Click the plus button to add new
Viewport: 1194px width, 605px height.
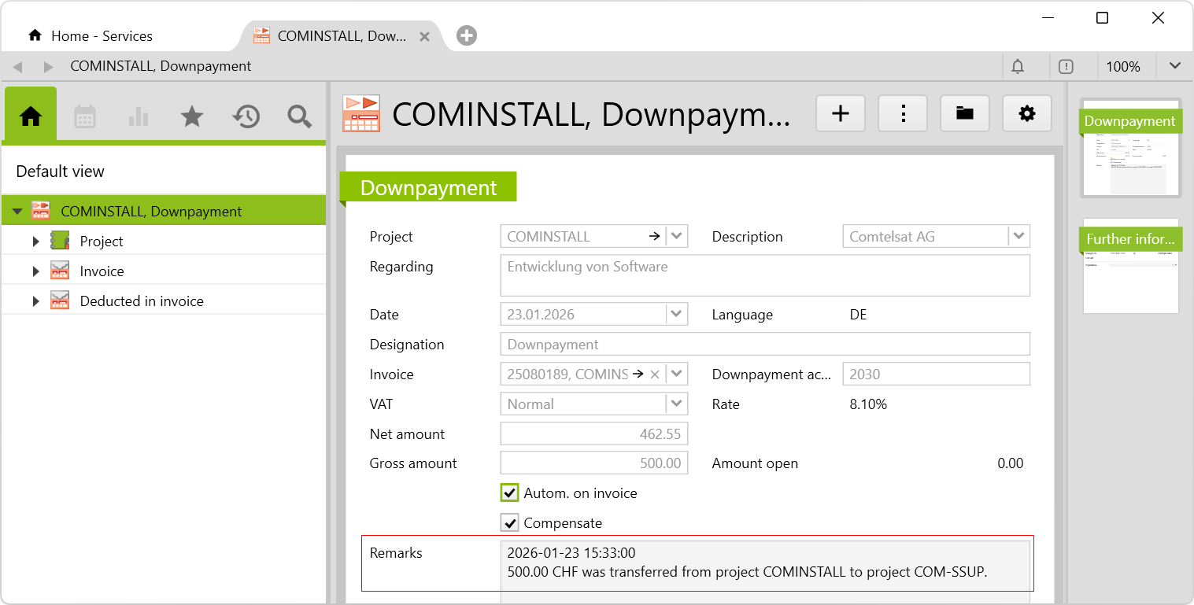841,114
